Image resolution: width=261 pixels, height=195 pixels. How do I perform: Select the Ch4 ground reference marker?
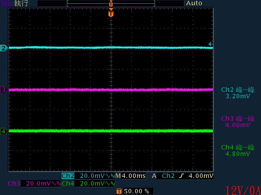point(4,131)
